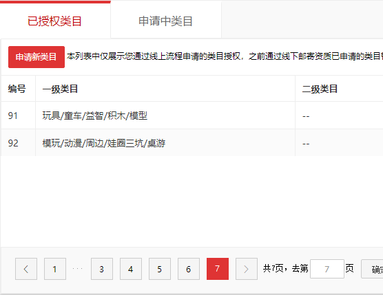Jump to page 5

160,269
